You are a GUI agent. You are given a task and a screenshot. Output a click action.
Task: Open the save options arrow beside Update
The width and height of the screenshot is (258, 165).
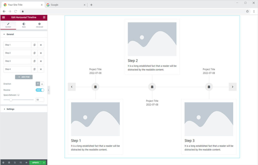click(x=44, y=162)
